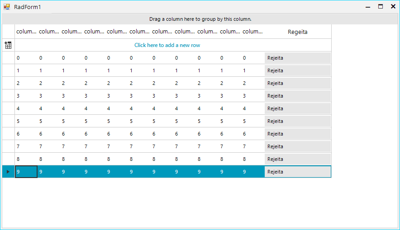400x230 pixels.
Task: Click the new row grid icon
Action: tap(8, 45)
